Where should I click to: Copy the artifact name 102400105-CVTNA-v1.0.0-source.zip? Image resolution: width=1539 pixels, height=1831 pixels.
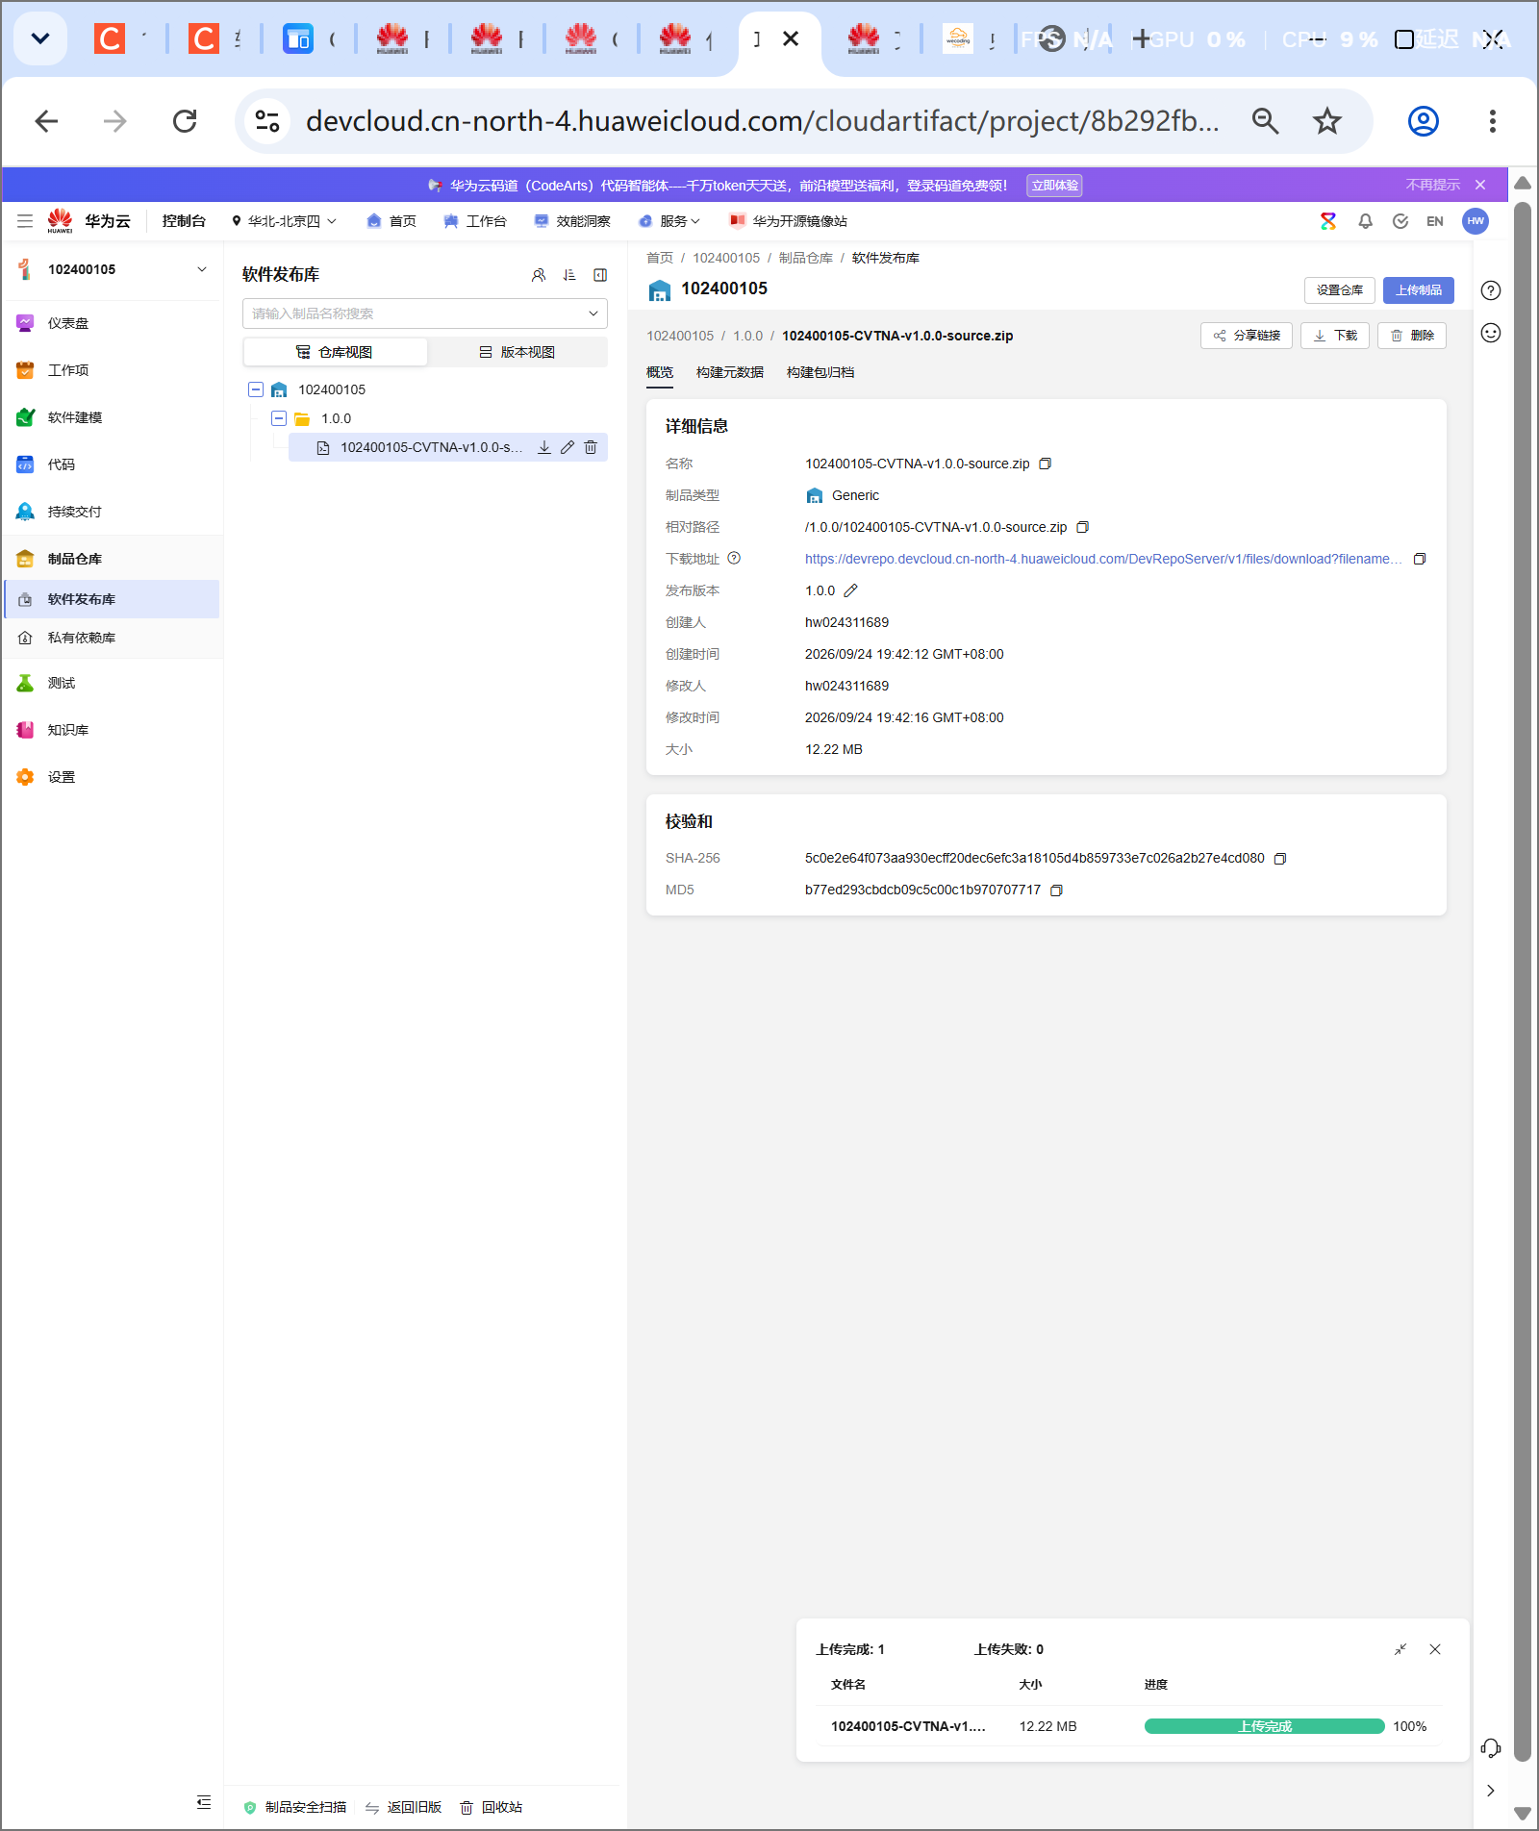click(x=1046, y=464)
